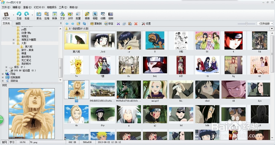Go back with the left arrow icon
The height and width of the screenshot is (145, 275).
67,23
